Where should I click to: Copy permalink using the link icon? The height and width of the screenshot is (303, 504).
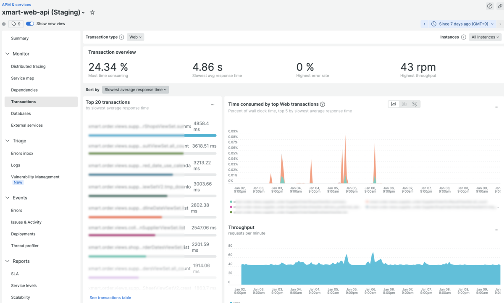(x=500, y=6)
